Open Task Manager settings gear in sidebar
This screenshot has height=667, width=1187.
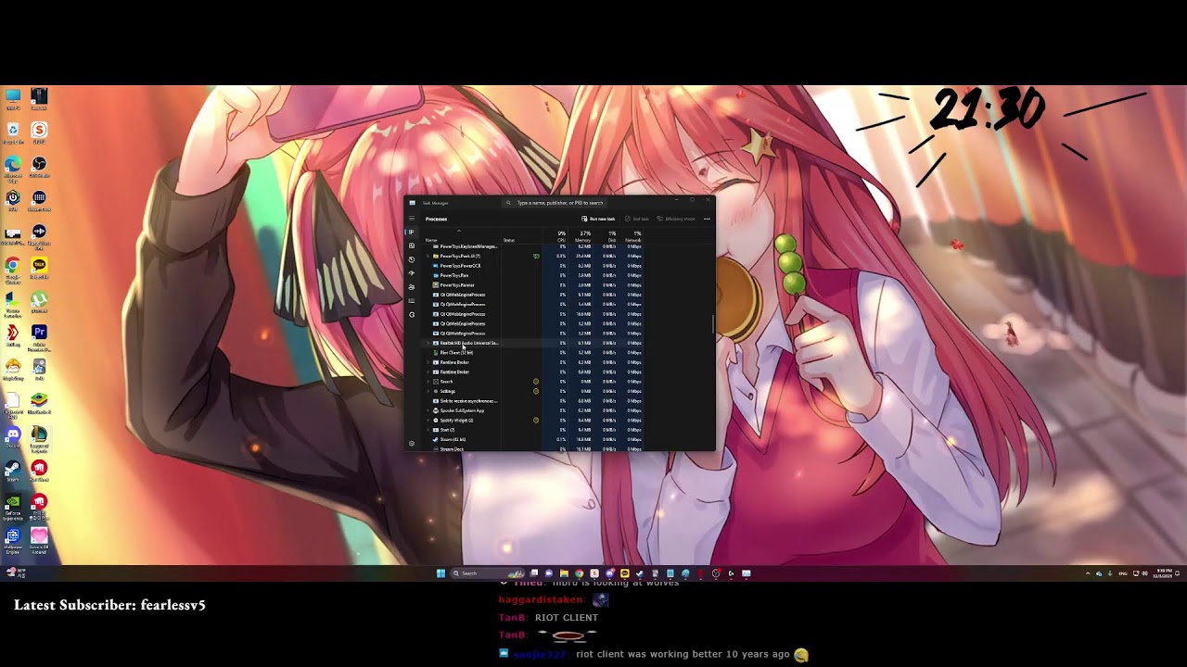coord(412,443)
